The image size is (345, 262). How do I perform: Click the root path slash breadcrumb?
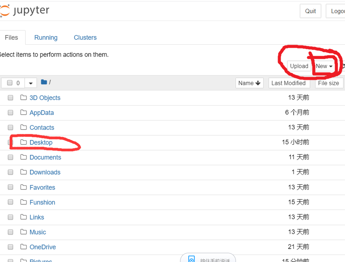[x=50, y=82]
